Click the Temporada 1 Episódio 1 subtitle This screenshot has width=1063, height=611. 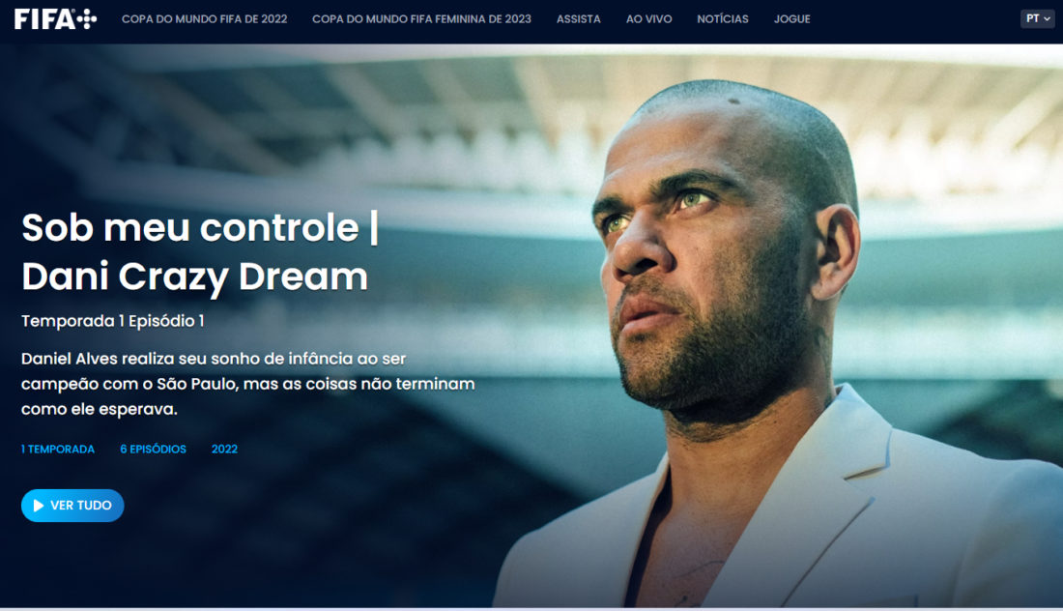coord(112,321)
